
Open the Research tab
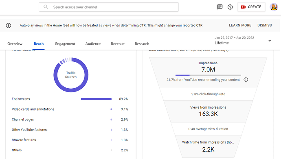(142, 44)
